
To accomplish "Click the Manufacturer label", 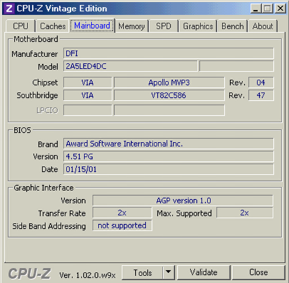I will point(35,54).
